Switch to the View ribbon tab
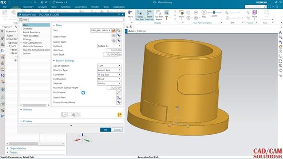Screen dimensions: 283x159 click(54, 7)
